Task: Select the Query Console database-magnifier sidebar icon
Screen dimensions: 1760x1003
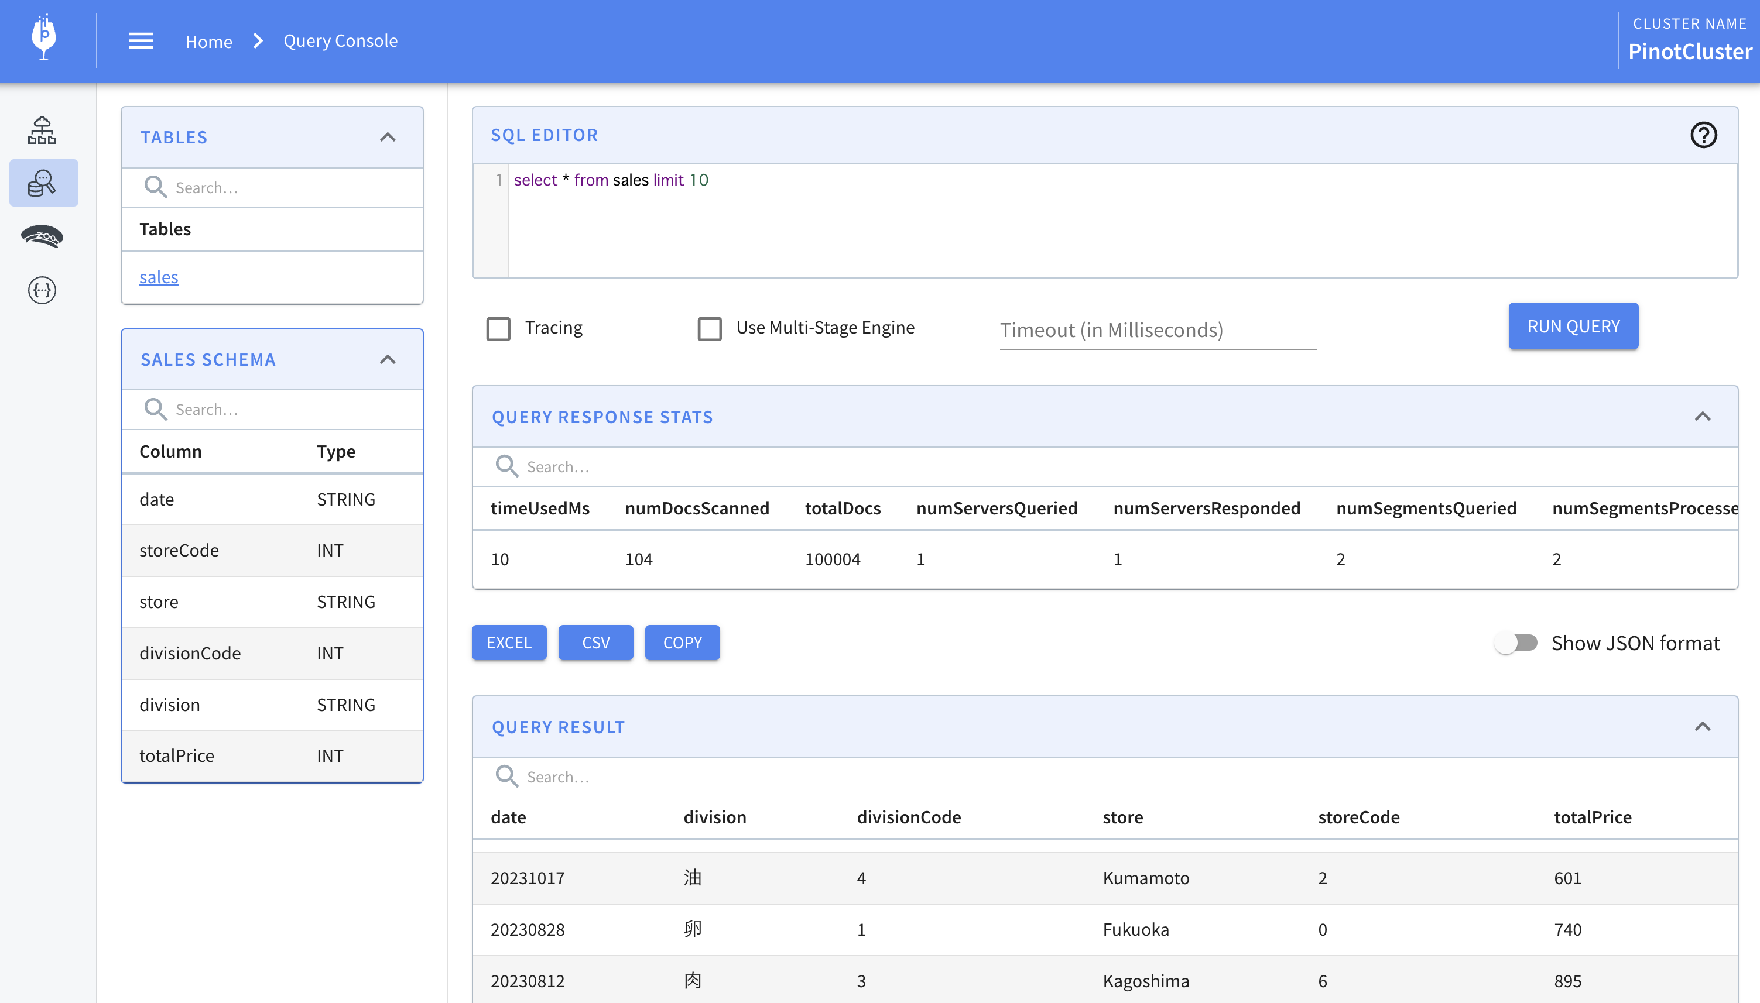Action: 42,183
